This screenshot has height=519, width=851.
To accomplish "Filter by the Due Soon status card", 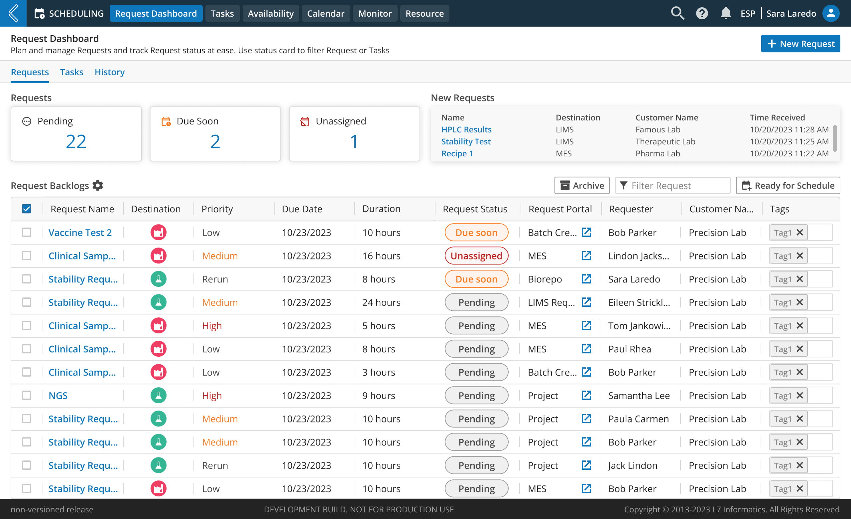I will click(x=215, y=134).
